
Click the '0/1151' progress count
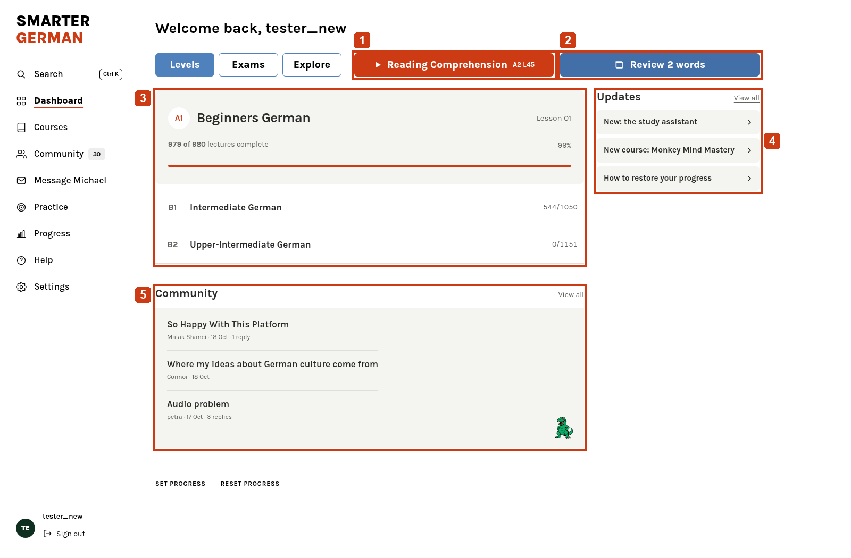(x=564, y=244)
